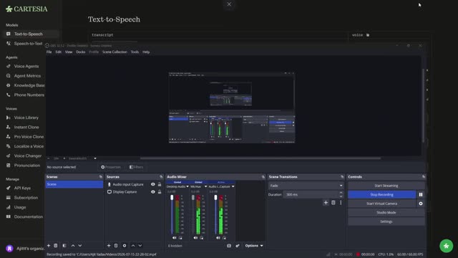Click the Stop Recording button
458x258 pixels.
[381, 194]
